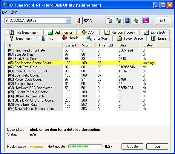Click the 0:27 next update countdown
175x154 pixels.
click(x=109, y=147)
